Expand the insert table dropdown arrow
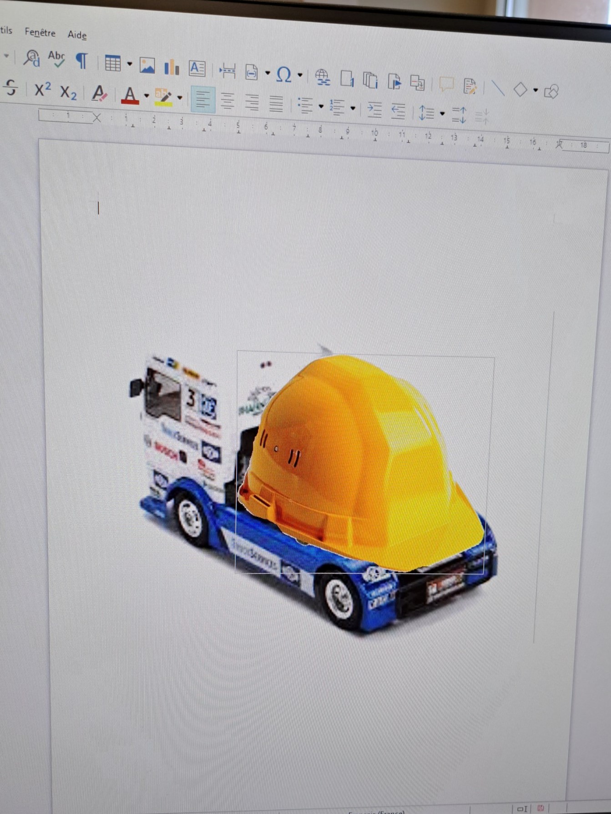The image size is (611, 814). click(x=130, y=65)
